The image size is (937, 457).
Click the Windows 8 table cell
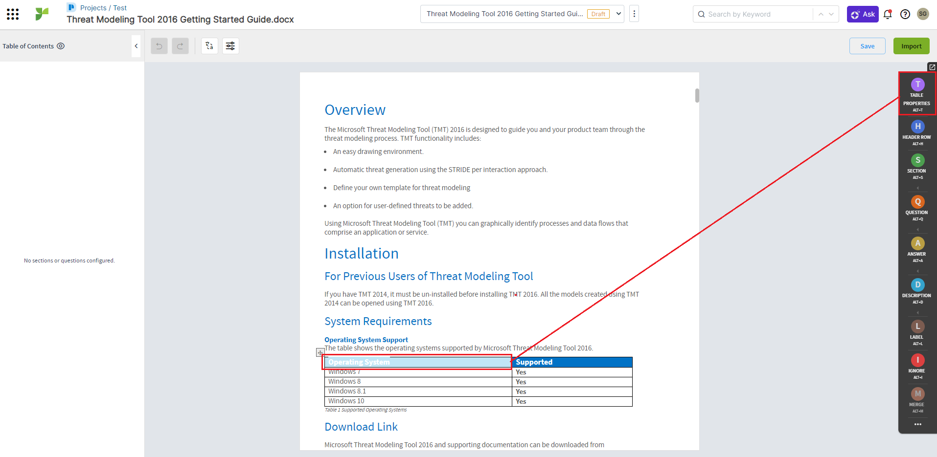(x=418, y=382)
